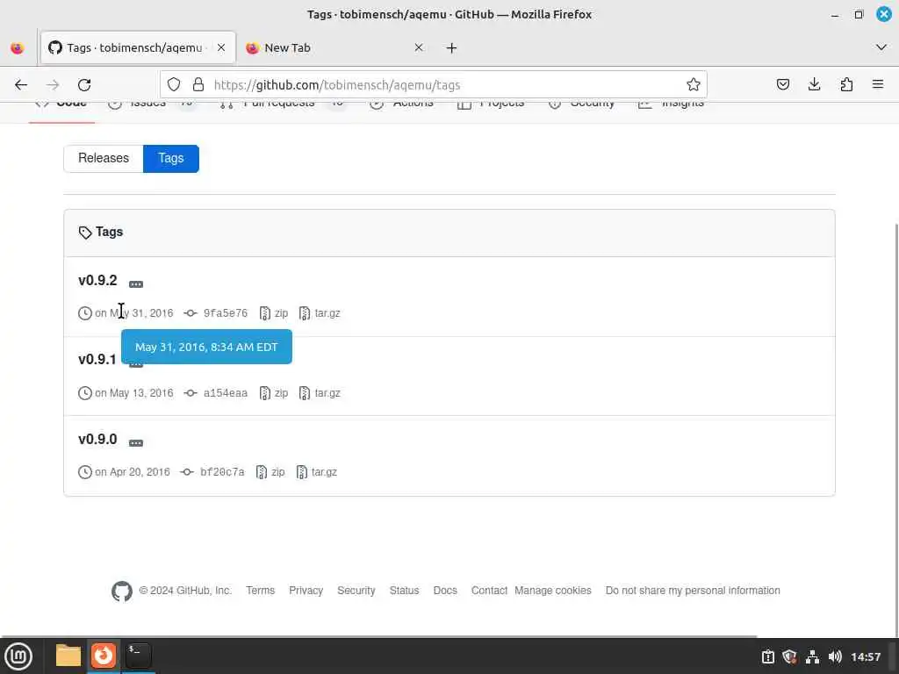Open the v0.9.1 tag

click(97, 359)
